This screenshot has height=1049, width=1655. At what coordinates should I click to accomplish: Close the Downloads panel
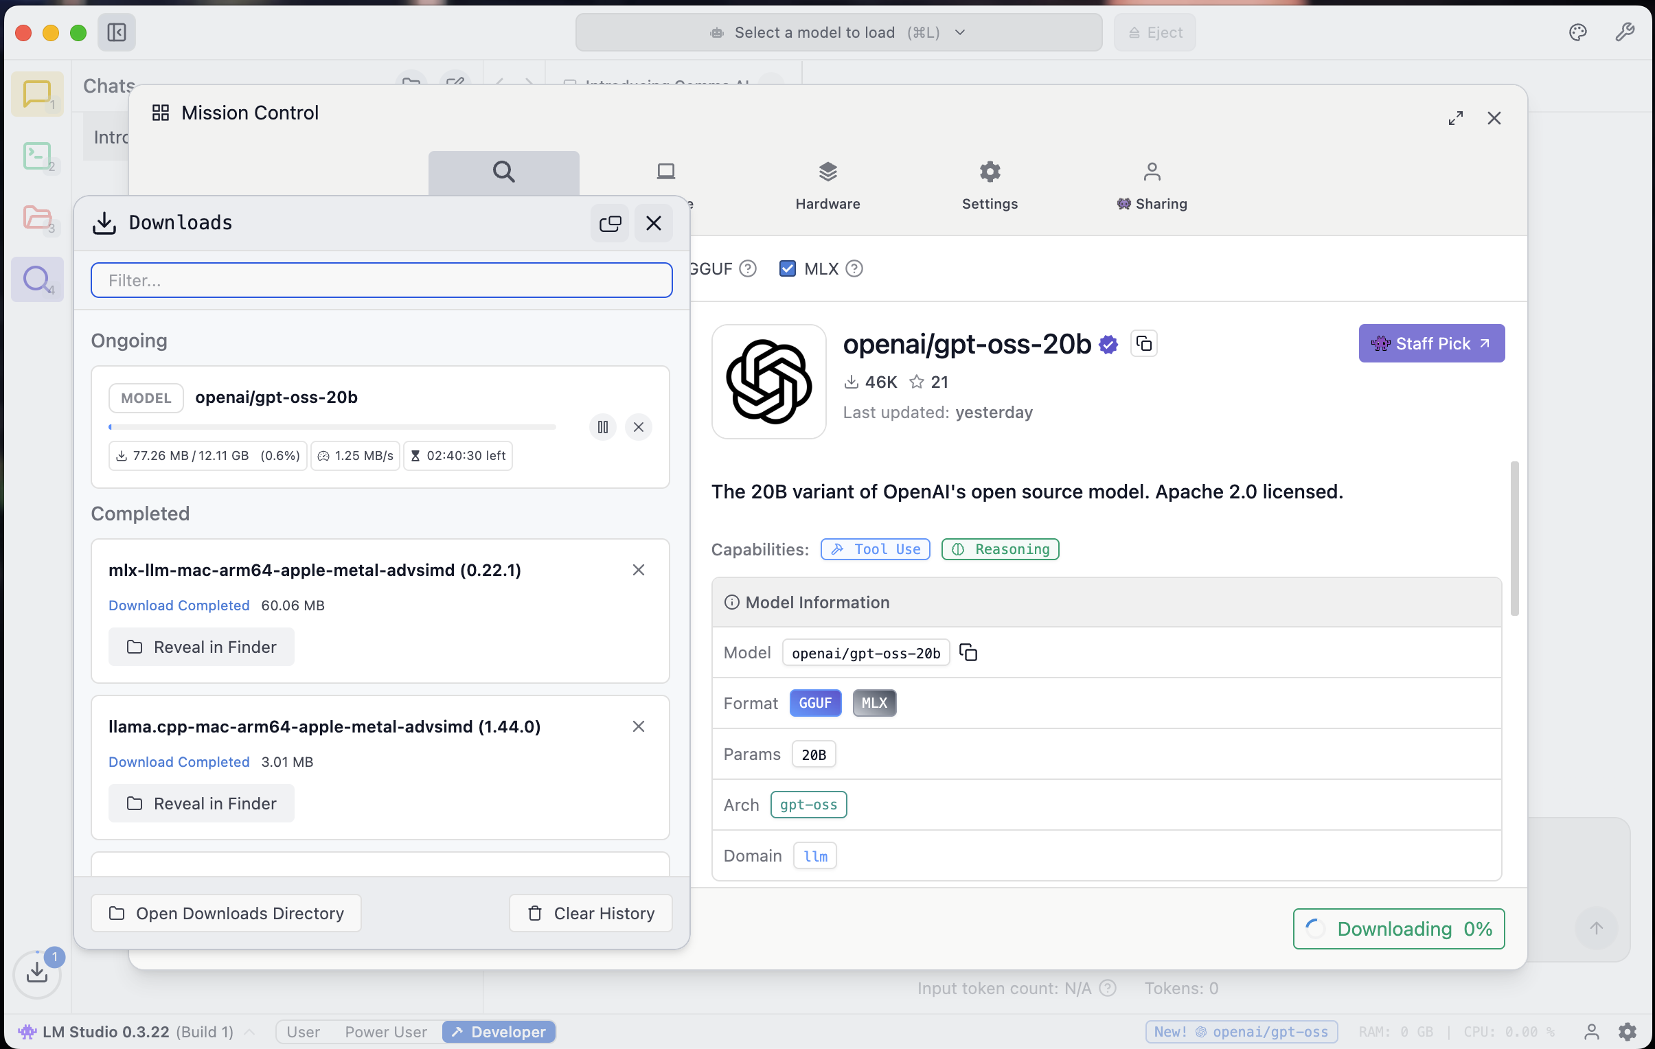click(654, 223)
